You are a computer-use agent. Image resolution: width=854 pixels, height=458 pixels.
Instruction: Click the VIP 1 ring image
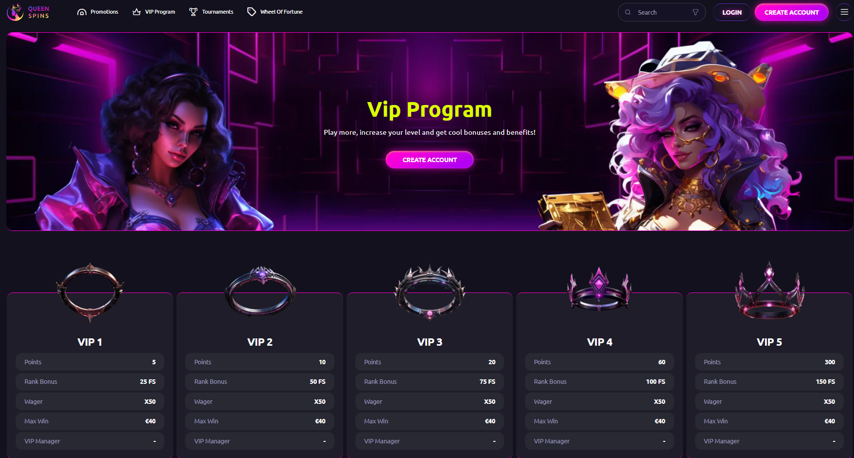(x=90, y=292)
